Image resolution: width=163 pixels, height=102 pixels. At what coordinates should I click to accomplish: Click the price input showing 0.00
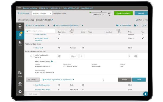pos(133,56)
